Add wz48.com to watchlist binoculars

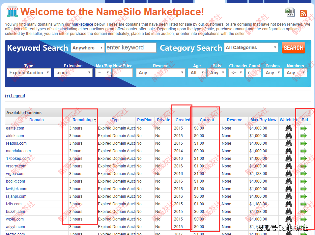point(289,219)
